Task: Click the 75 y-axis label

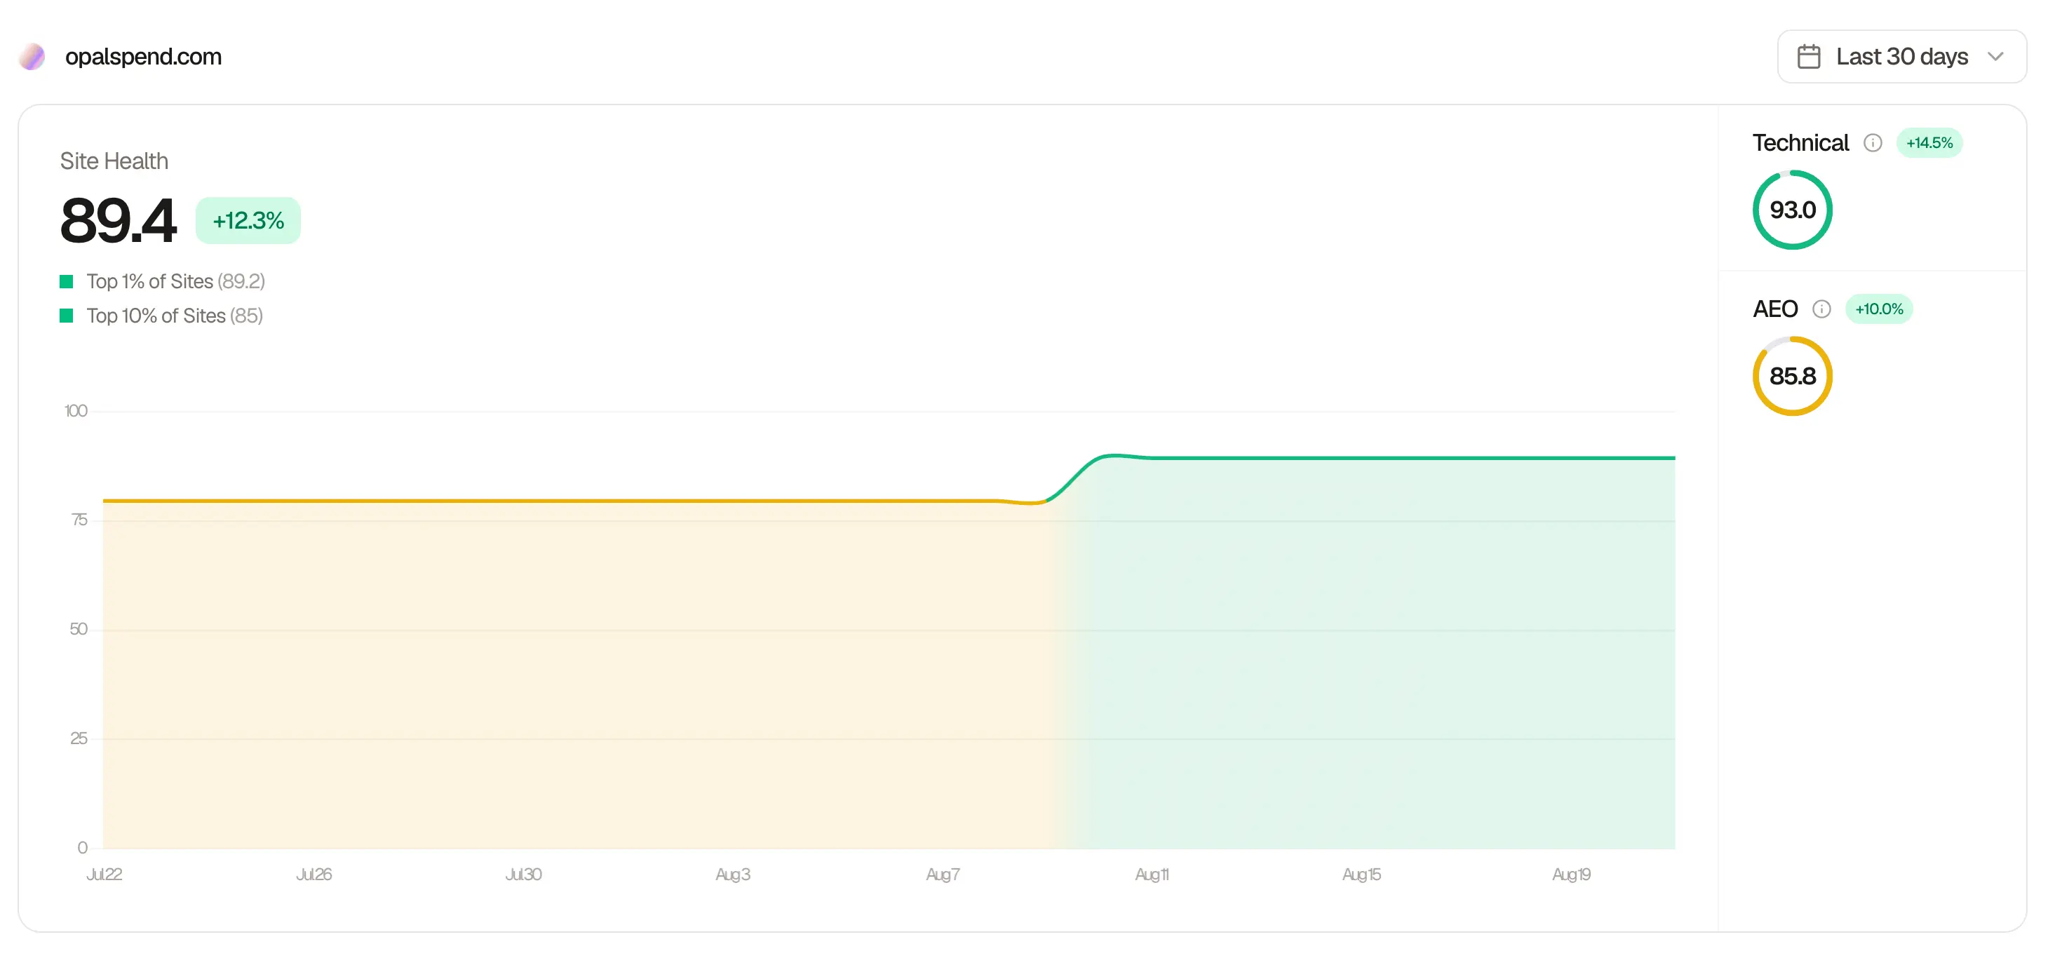Action: pyautogui.click(x=79, y=520)
